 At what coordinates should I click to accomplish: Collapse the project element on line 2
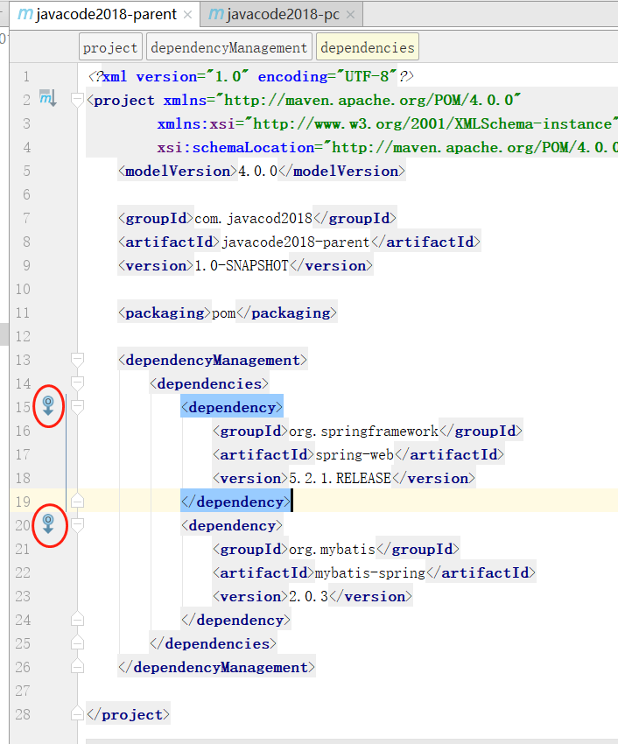[77, 100]
